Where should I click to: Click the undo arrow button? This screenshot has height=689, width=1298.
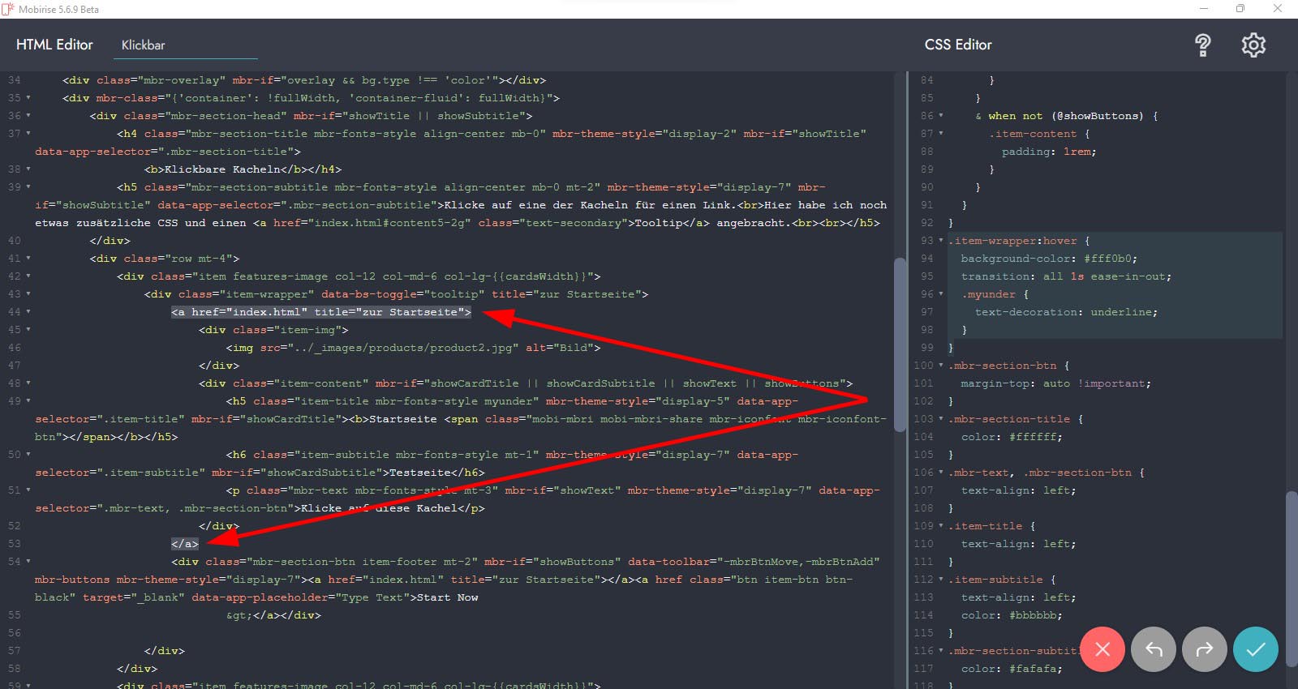pos(1153,649)
